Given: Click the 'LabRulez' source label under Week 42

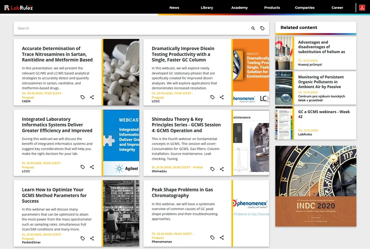Looking at the screenshot, I should (305, 134).
